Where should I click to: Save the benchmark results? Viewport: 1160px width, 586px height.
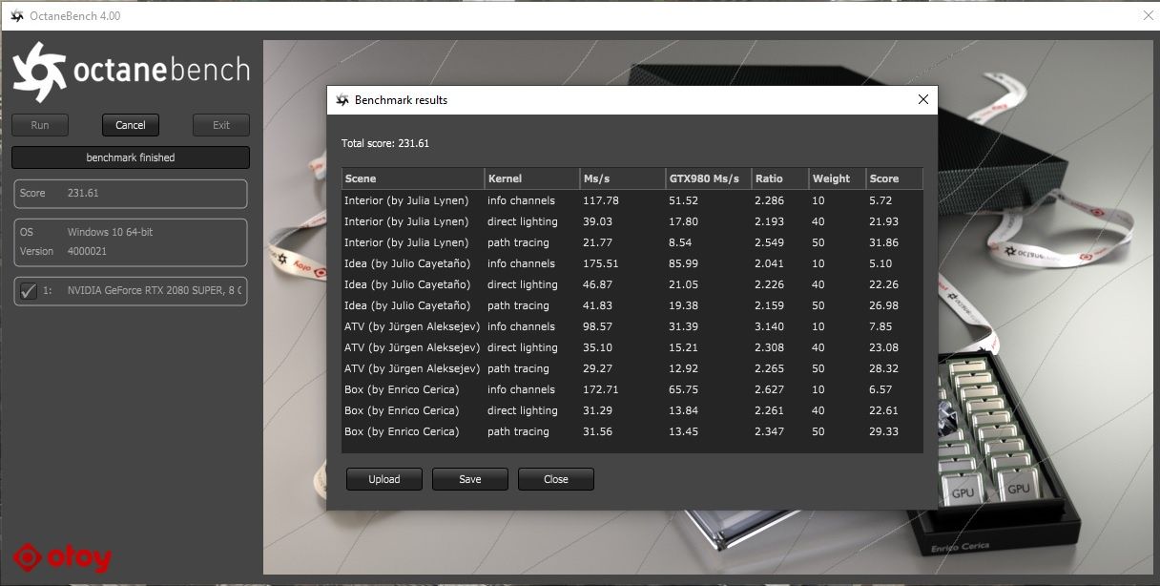[470, 479]
